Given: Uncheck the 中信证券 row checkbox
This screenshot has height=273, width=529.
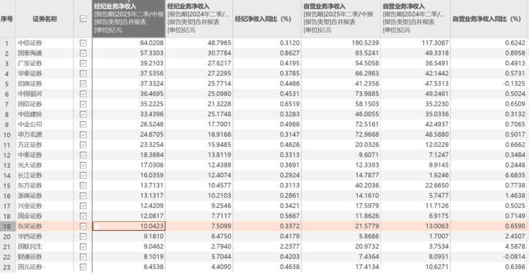Looking at the screenshot, I should pyautogui.click(x=83, y=43).
